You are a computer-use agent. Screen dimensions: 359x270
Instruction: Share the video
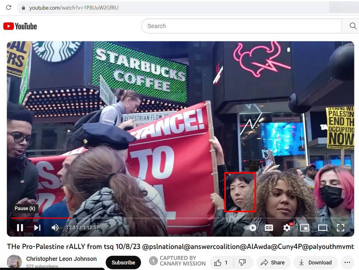[273, 262]
